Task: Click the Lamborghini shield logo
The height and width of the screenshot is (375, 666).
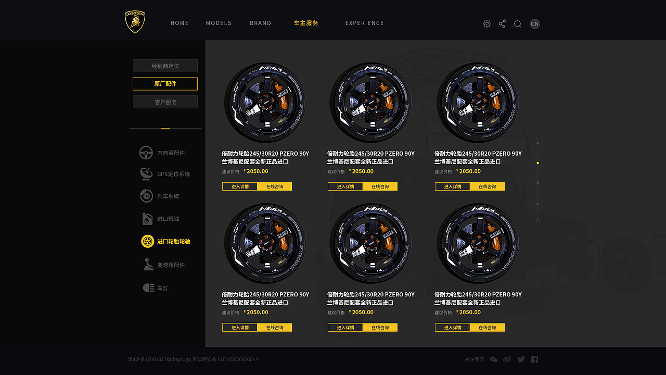Action: coord(135,22)
